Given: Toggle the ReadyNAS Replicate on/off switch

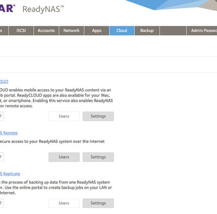Looking at the screenshot, I should 1,203.
